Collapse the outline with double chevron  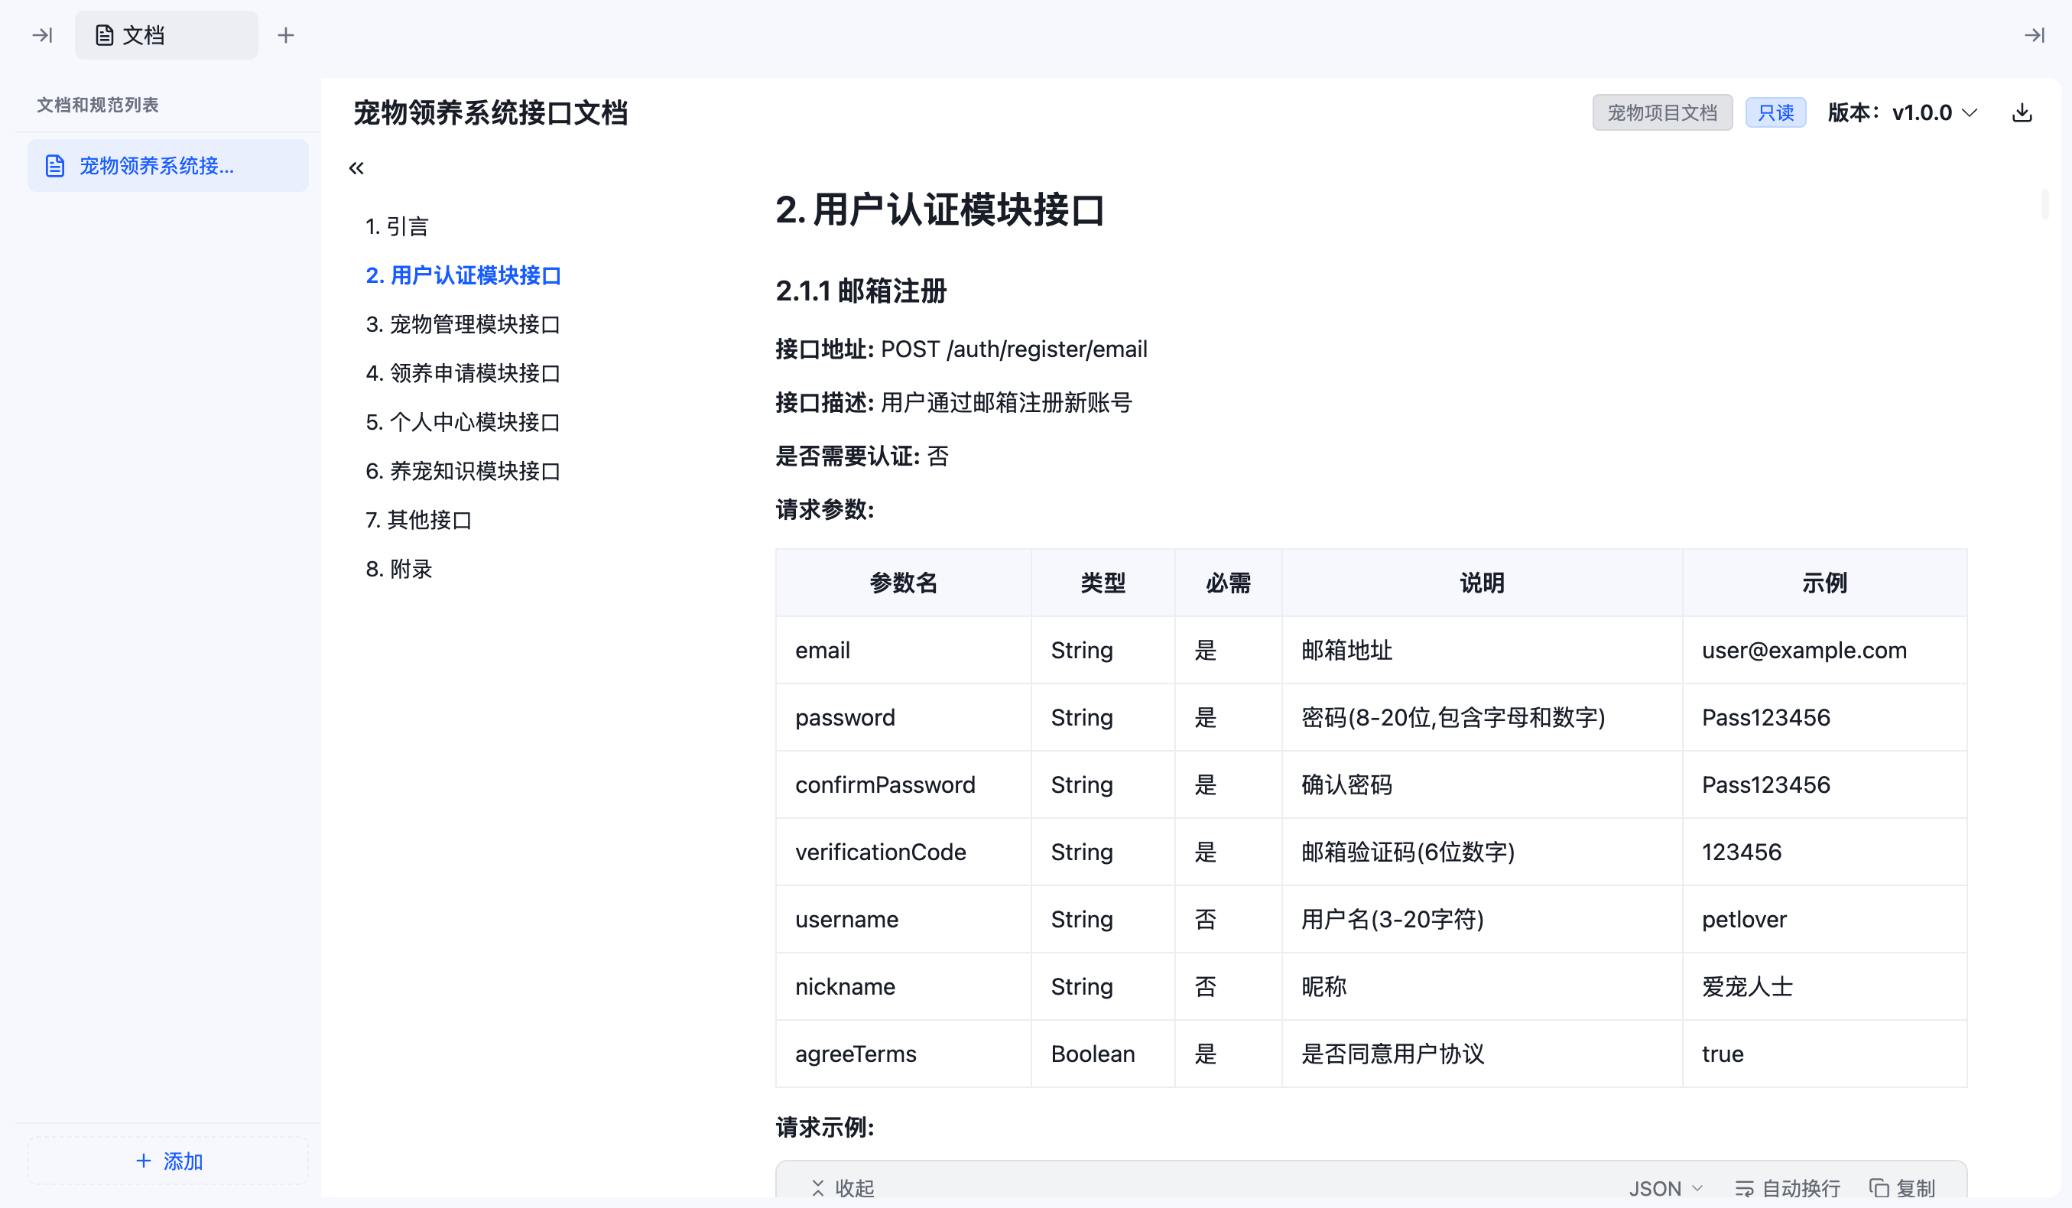pos(356,168)
